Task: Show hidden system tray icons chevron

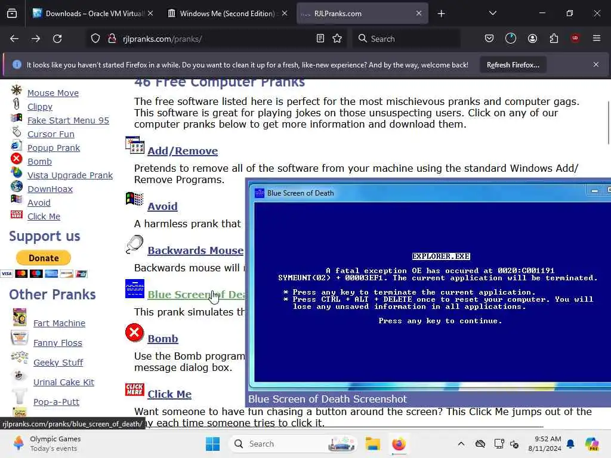Action: click(x=461, y=444)
